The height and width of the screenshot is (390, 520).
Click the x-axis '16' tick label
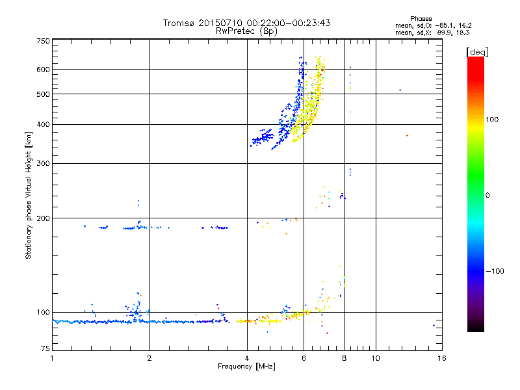coord(442,358)
